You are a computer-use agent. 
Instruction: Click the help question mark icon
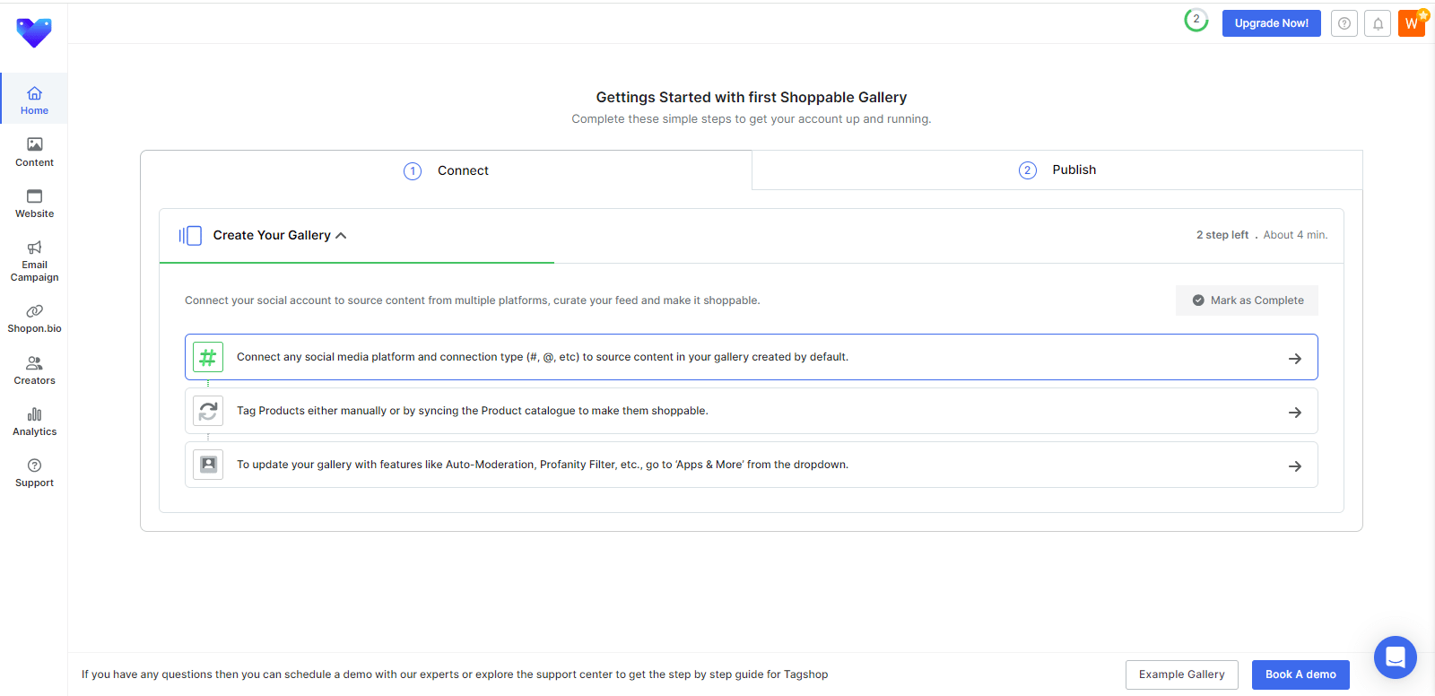click(x=1344, y=24)
